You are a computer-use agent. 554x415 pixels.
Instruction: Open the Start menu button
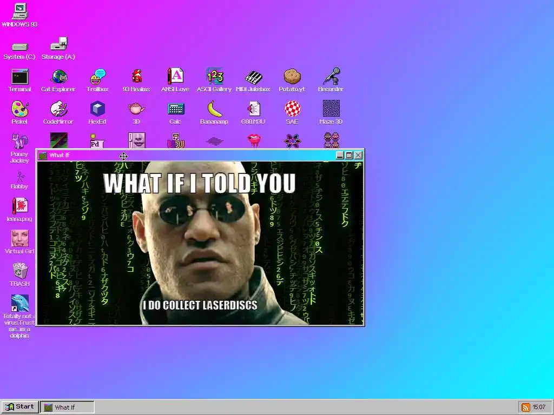tap(20, 407)
